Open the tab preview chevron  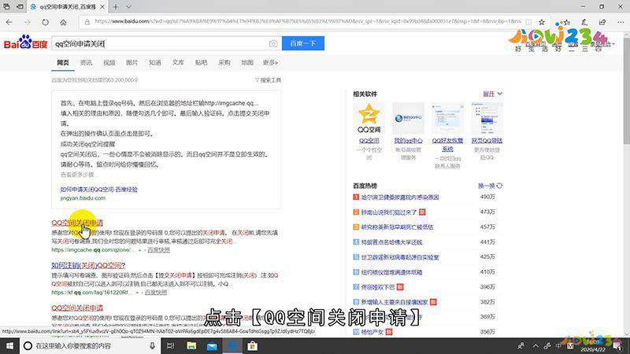(128, 7)
